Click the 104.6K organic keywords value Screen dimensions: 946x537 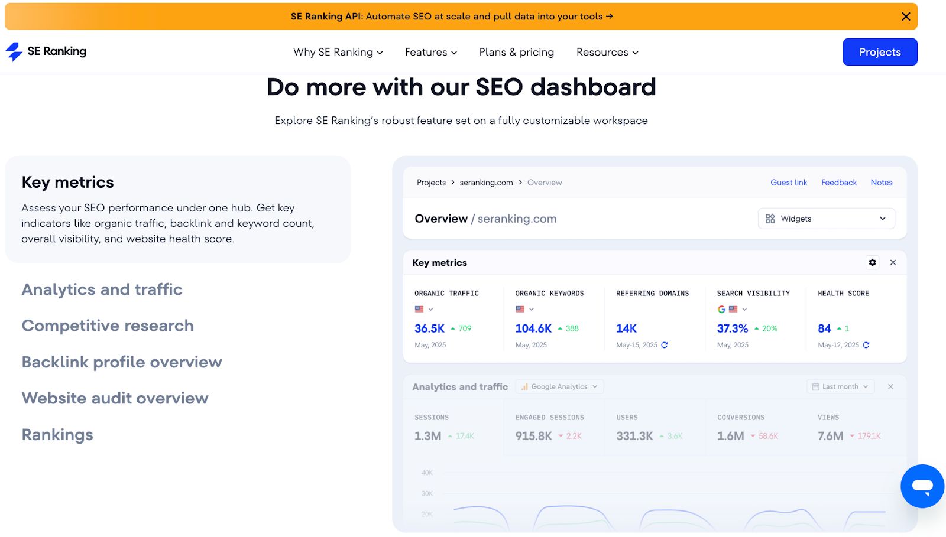[x=533, y=328]
